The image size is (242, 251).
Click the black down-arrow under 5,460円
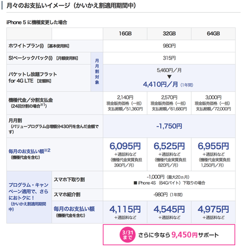(169, 77)
